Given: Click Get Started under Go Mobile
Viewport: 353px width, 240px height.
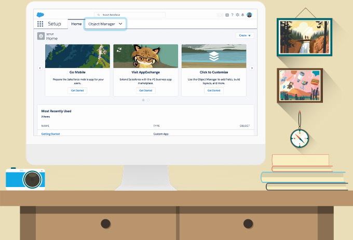Looking at the screenshot, I should click(x=77, y=90).
